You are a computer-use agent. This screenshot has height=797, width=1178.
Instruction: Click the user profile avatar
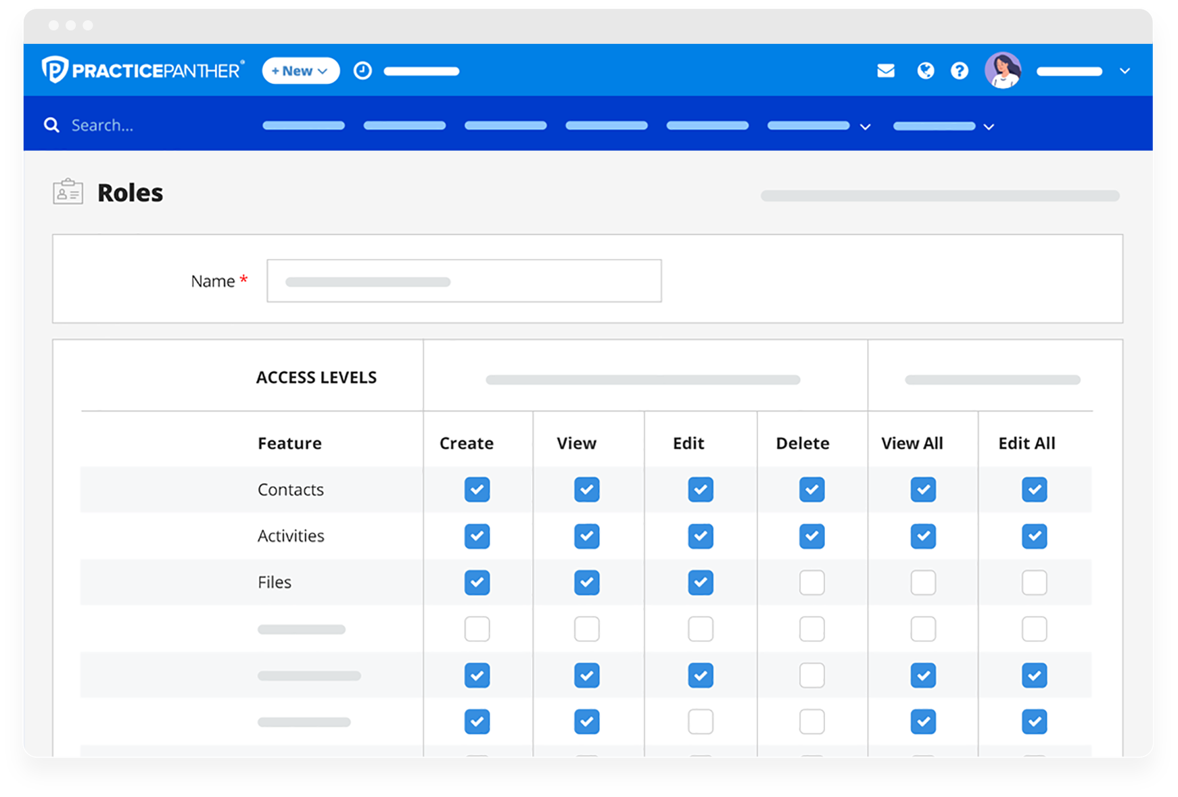click(1003, 70)
